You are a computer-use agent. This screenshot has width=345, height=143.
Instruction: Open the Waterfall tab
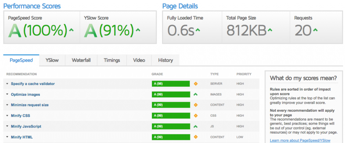click(x=82, y=60)
